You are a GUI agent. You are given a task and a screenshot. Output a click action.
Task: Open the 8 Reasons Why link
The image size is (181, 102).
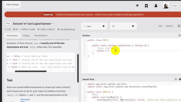pyautogui.click(x=25, y=100)
